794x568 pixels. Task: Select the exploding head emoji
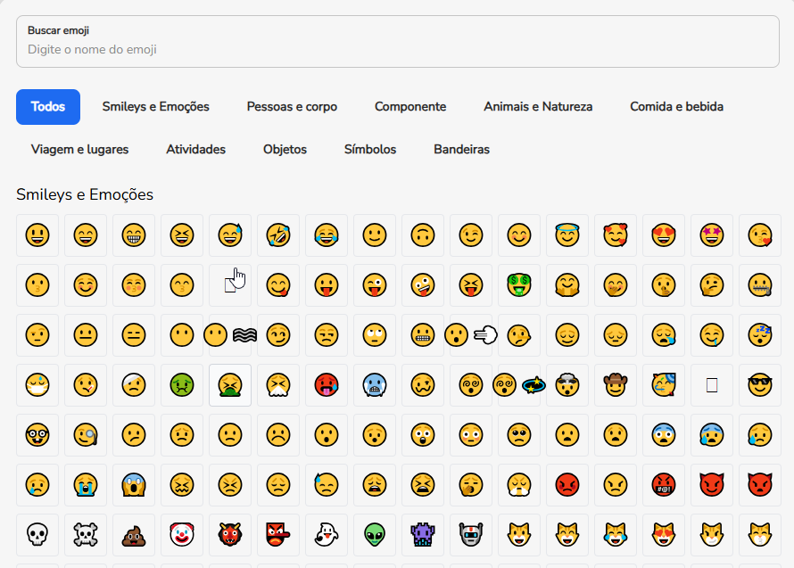pos(567,385)
